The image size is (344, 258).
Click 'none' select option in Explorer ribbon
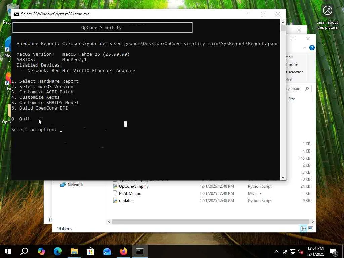click(293, 64)
